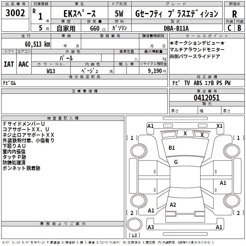The width and height of the screenshot is (246, 246).
Task: Click the mileage 60,513 km
Action: pos(38,44)
